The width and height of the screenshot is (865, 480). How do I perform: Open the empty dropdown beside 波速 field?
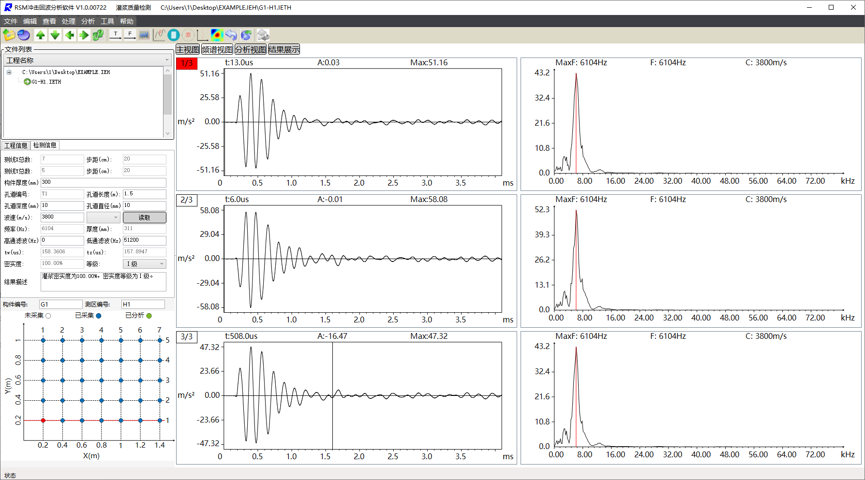click(103, 218)
